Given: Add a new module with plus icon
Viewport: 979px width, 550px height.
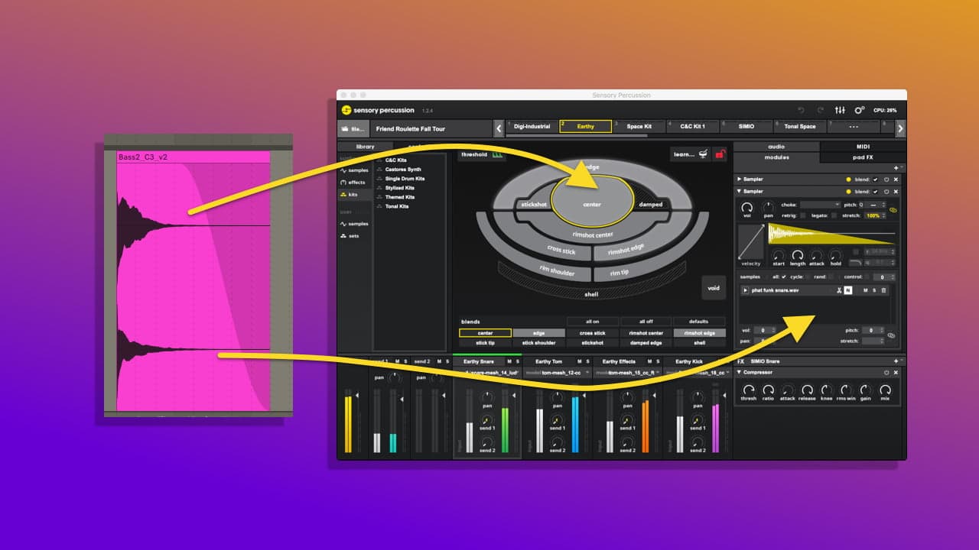Looking at the screenshot, I should click(x=896, y=167).
